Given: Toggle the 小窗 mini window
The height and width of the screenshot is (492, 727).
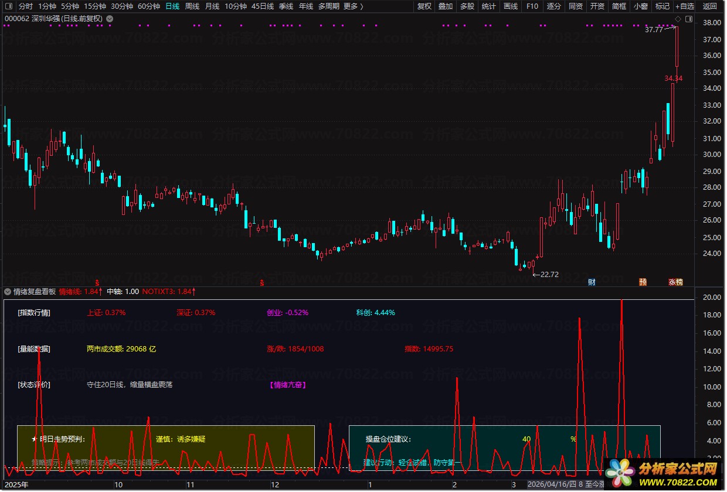Looking at the screenshot, I should click(641, 6).
